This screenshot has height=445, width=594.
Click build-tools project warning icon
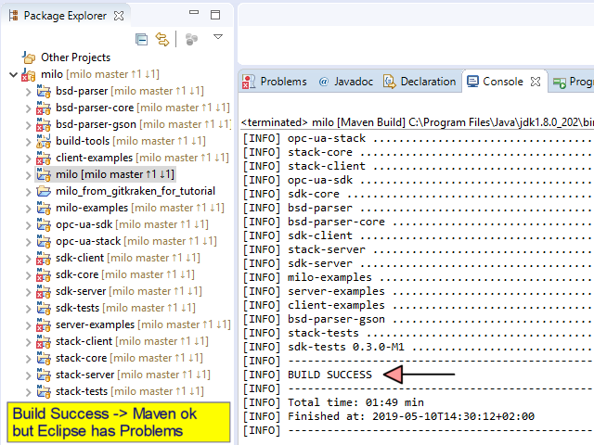44,141
